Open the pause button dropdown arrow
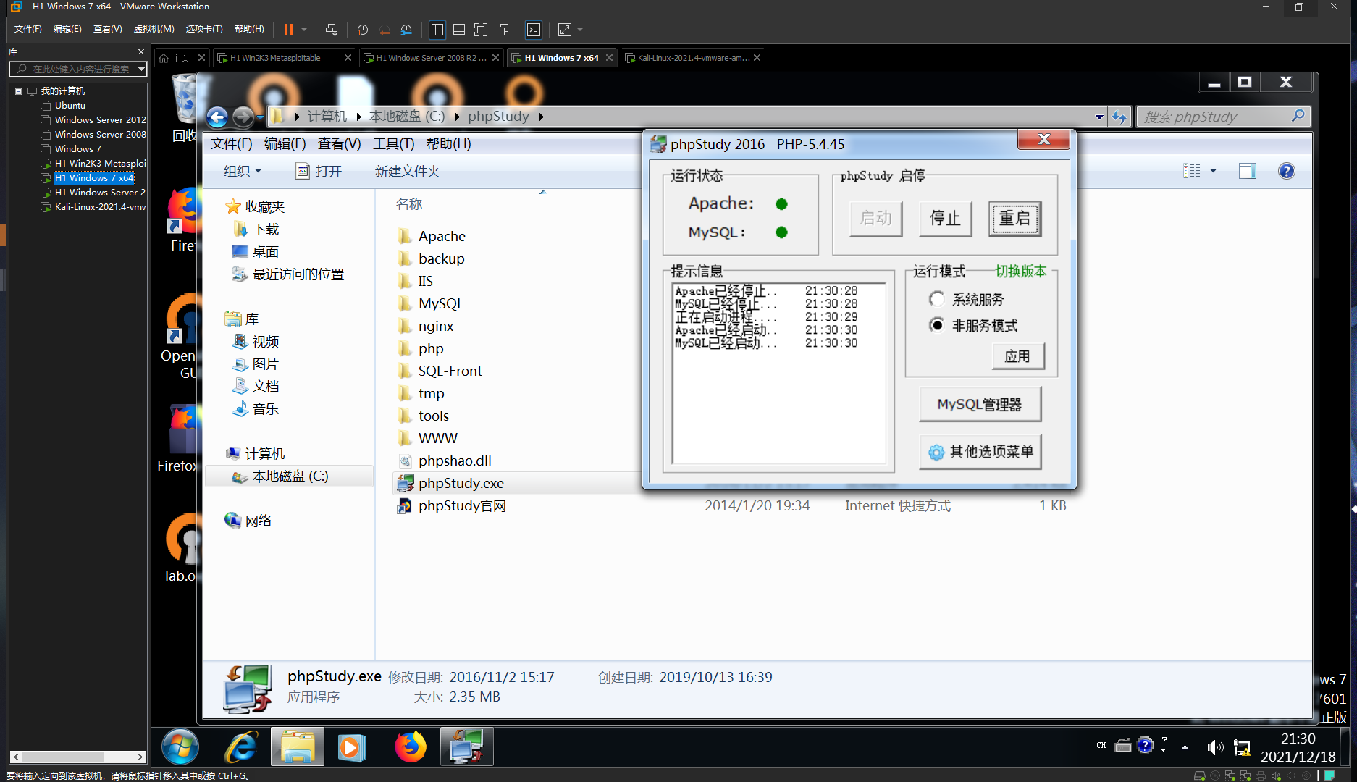1357x782 pixels. pyautogui.click(x=304, y=30)
